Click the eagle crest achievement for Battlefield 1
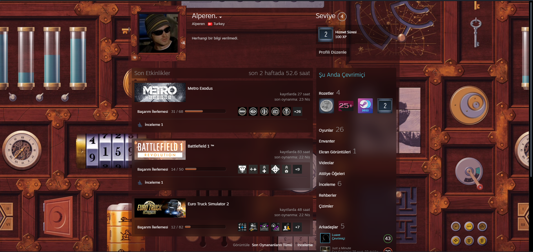The image size is (533, 252). (x=242, y=169)
